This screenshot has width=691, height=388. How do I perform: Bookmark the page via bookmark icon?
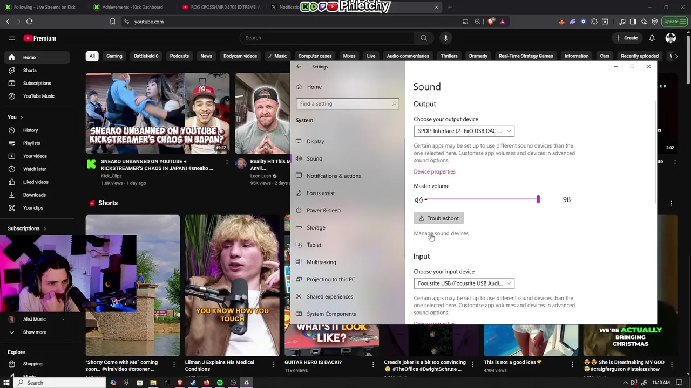point(112,22)
